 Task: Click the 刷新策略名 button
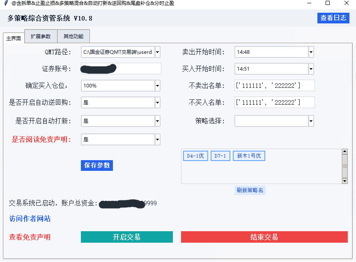250,190
